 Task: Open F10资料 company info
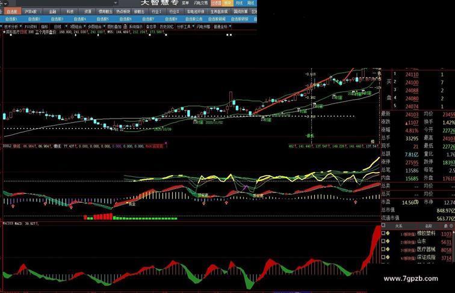coord(31,26)
